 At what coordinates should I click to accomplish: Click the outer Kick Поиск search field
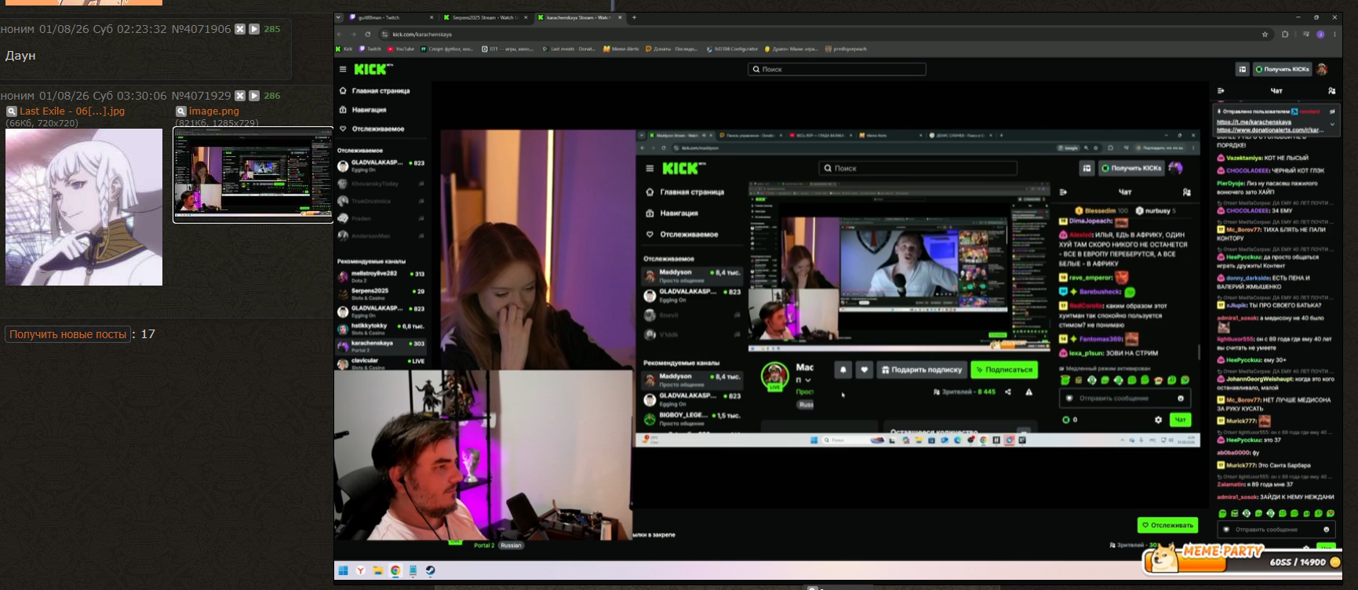pyautogui.click(x=837, y=69)
